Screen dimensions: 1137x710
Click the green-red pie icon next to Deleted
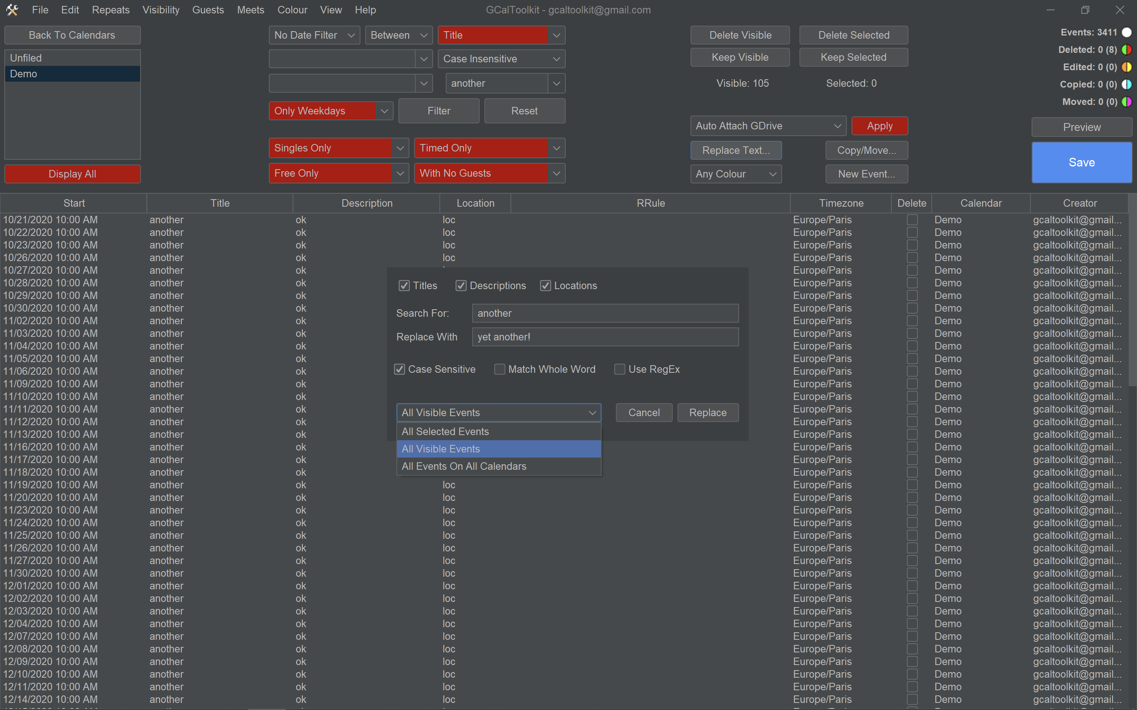1127,49
